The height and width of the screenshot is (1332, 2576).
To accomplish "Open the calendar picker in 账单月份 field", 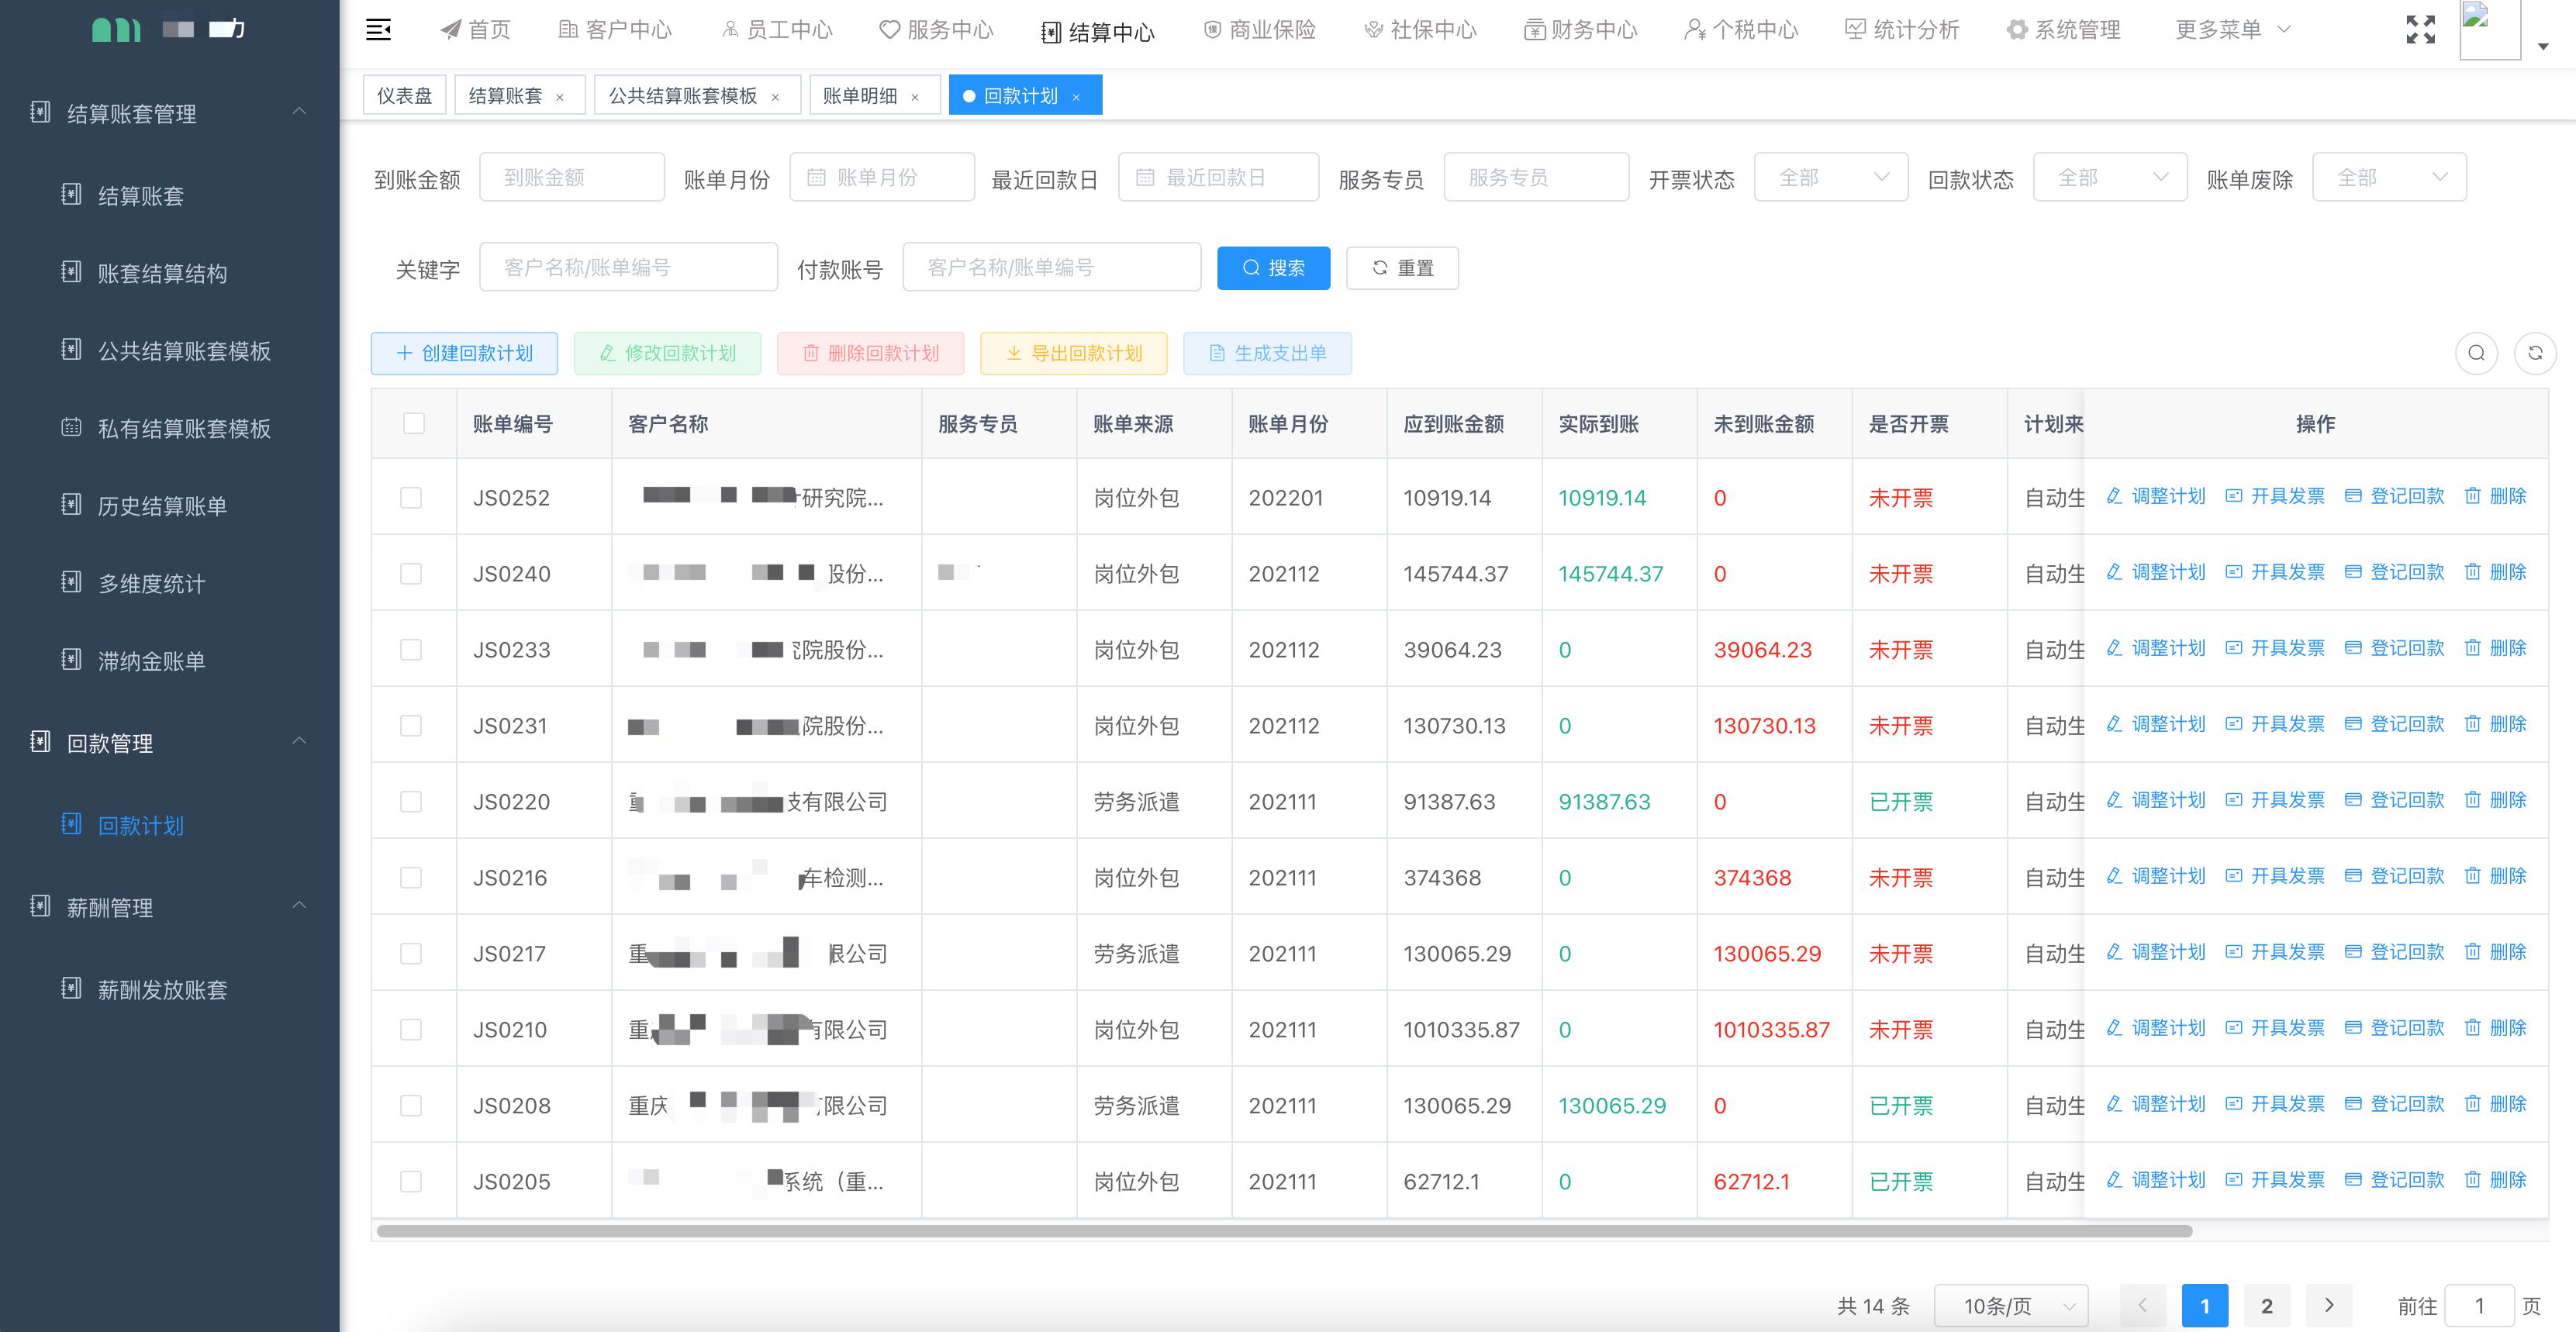I will pos(816,177).
